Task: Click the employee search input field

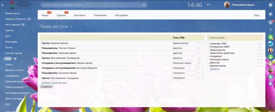Action: [91, 5]
